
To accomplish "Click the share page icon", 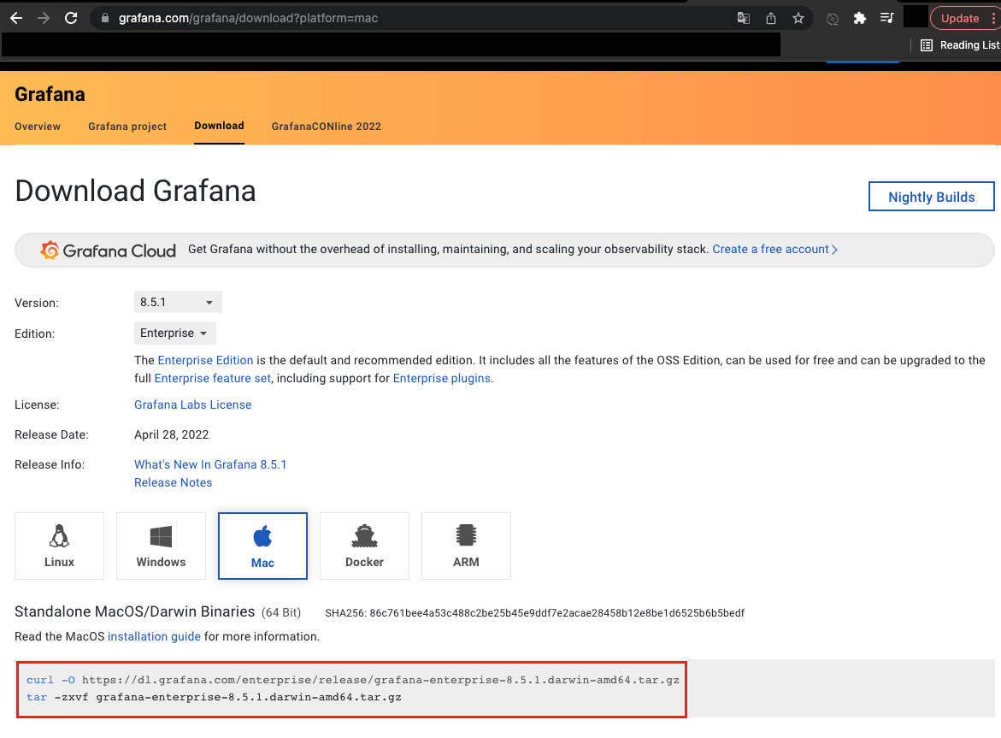I will tap(771, 18).
